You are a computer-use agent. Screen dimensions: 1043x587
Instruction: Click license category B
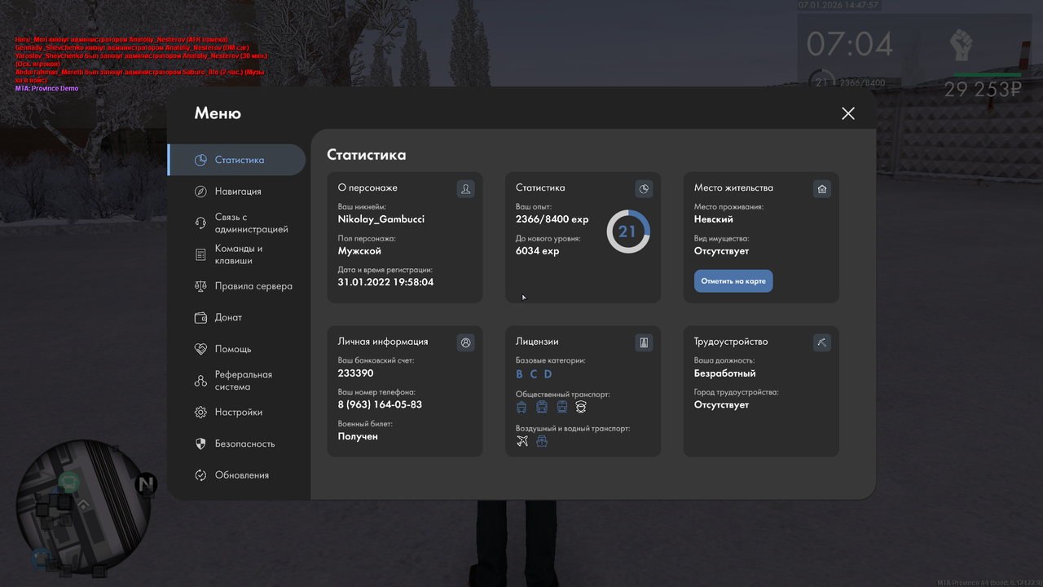coord(520,374)
